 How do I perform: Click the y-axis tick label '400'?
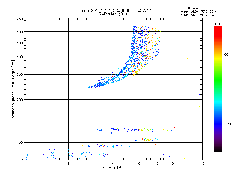pos(20,57)
